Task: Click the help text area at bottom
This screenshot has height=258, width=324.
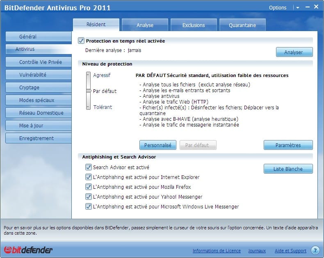Action: 161,230
